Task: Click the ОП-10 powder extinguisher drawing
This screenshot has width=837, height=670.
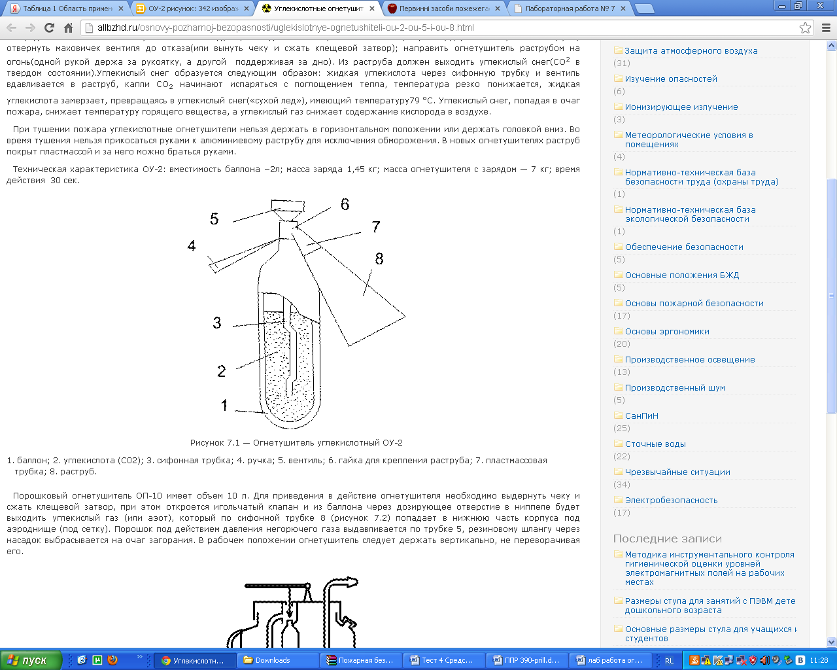Action: coord(292,612)
